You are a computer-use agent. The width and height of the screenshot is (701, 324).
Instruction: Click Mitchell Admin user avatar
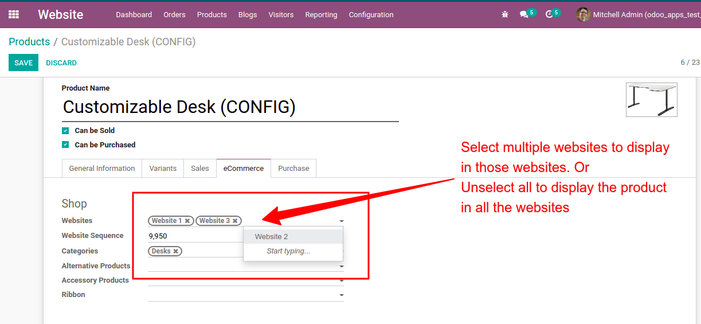pyautogui.click(x=583, y=14)
